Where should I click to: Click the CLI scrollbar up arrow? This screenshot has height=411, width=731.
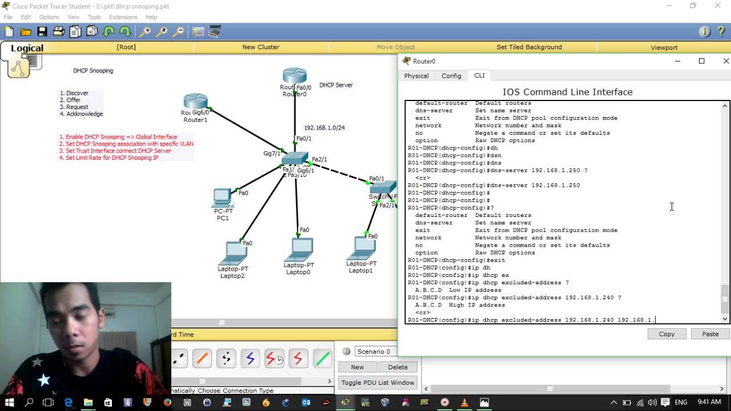click(725, 106)
